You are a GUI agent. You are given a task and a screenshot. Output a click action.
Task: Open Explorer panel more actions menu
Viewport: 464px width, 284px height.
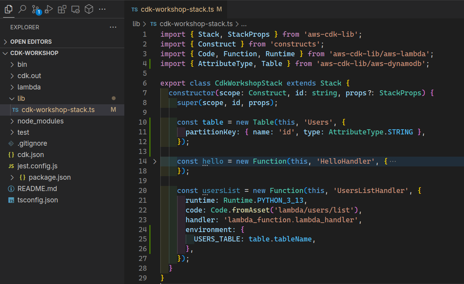113,27
